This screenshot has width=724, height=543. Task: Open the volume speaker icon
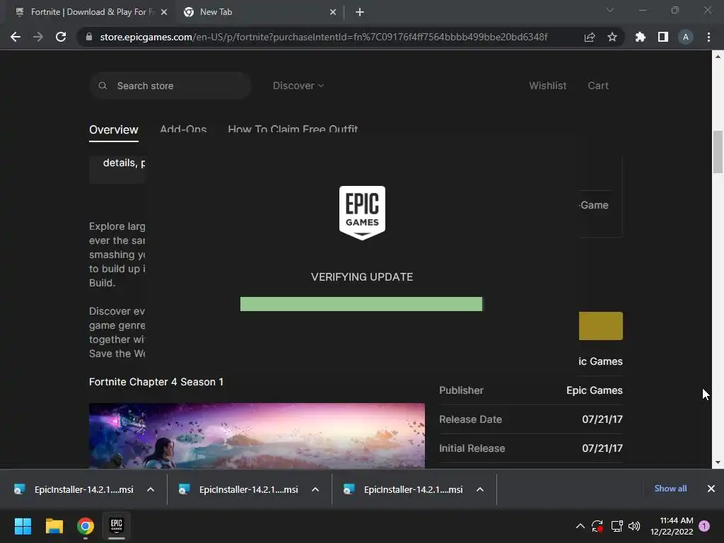click(x=634, y=526)
